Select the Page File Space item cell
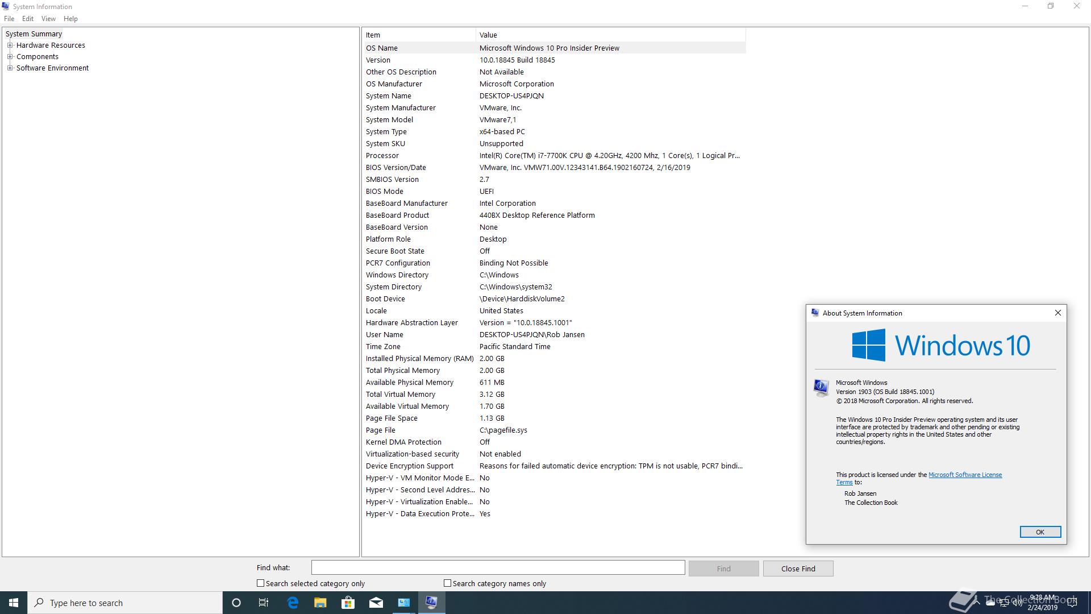Screen dimensions: 1091x614 392,418
